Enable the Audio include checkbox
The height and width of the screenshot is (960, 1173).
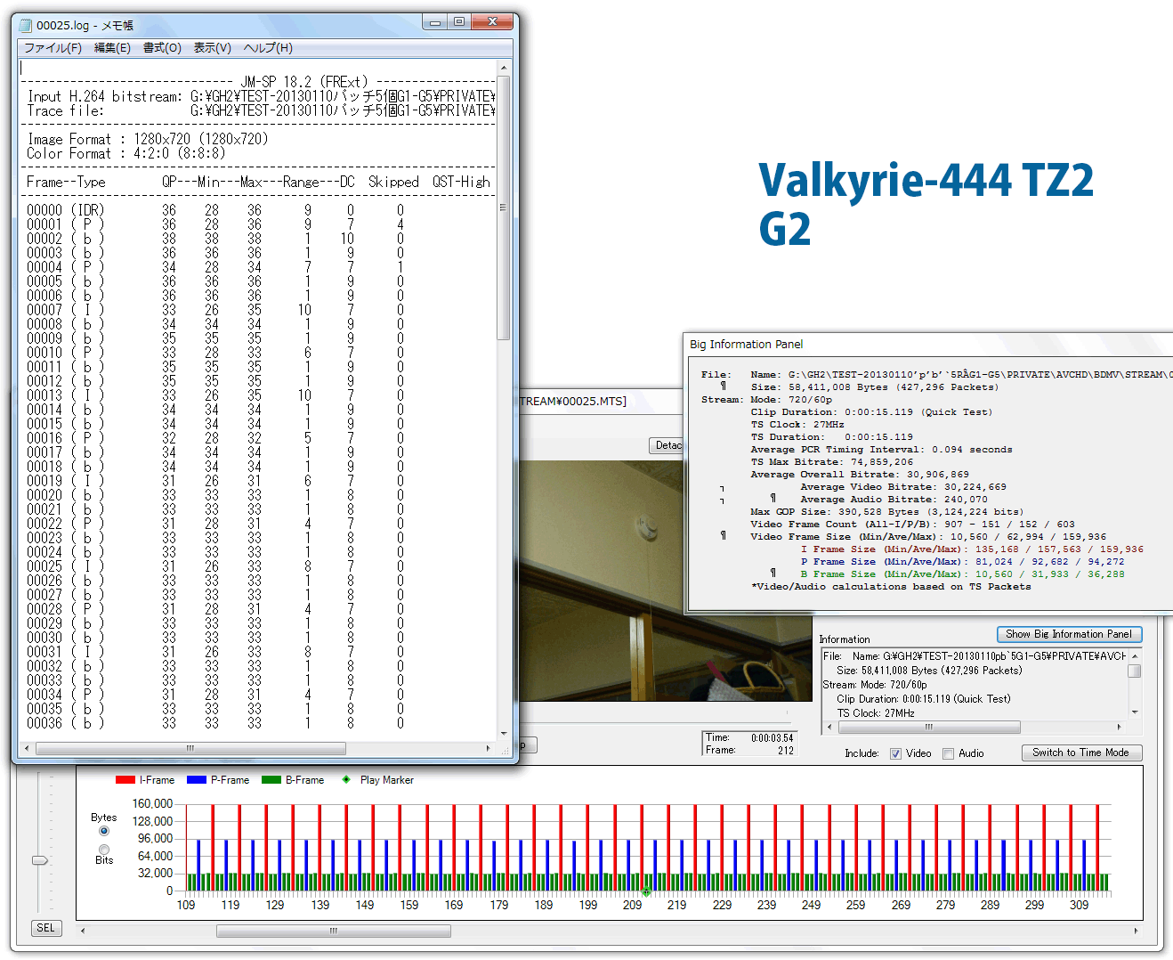click(949, 753)
